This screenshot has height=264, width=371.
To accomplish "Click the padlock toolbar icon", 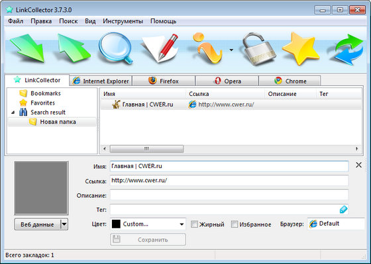I will coord(258,49).
